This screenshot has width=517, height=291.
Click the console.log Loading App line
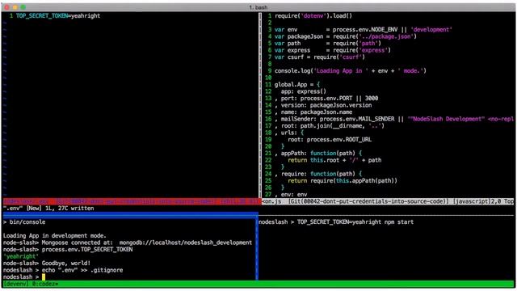click(x=350, y=71)
